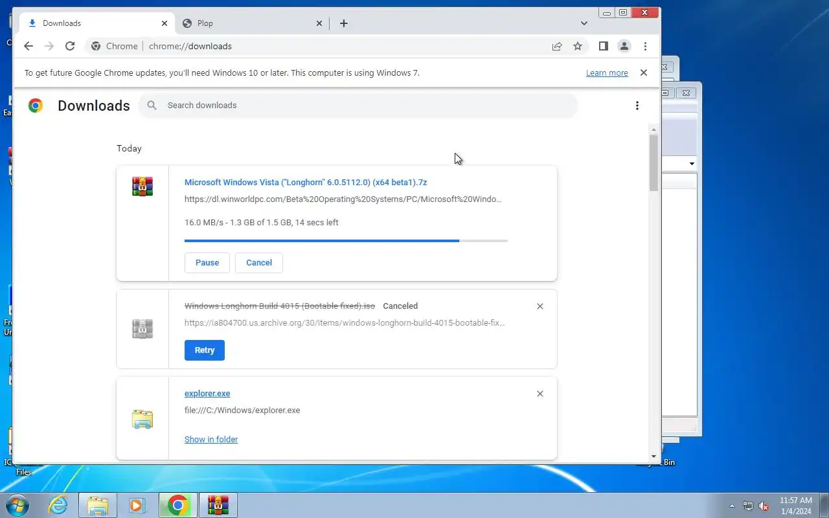
Task: Open the Windows Start button
Action: pos(17,505)
